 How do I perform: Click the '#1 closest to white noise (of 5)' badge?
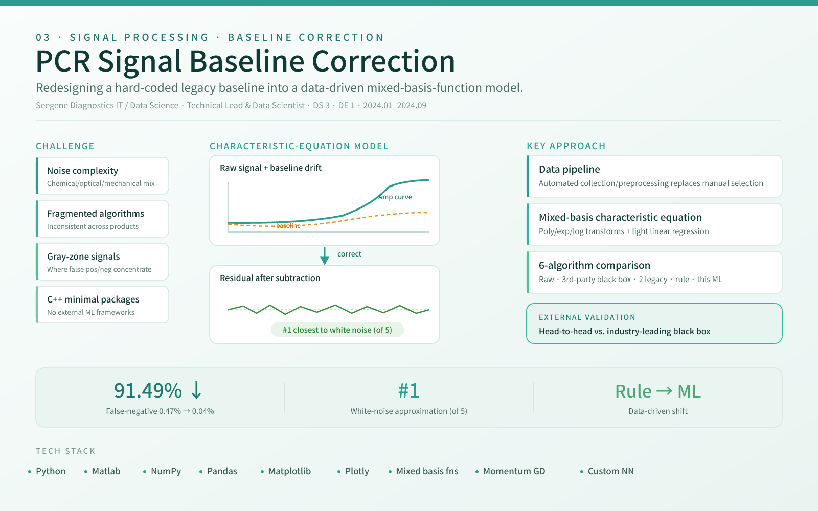[337, 330]
